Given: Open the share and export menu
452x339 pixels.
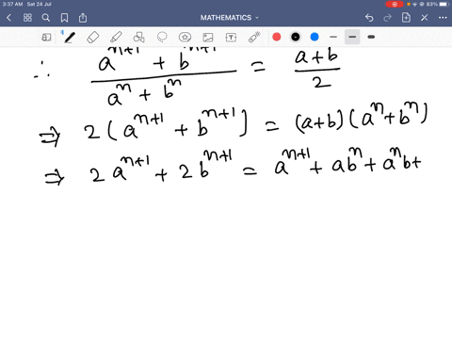Looking at the screenshot, I should pos(83,18).
